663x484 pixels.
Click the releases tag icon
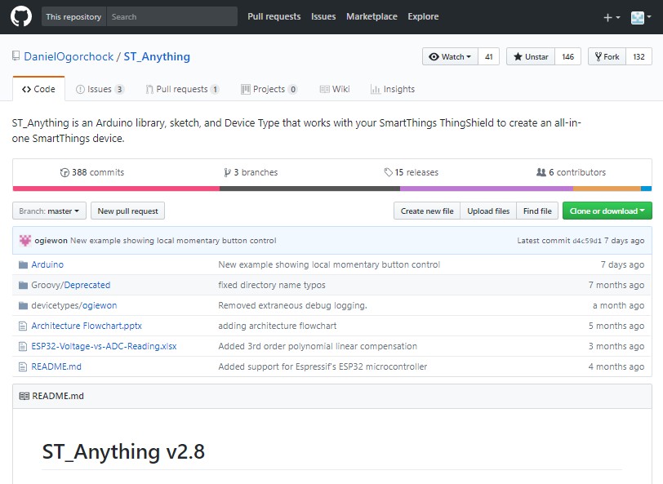pyautogui.click(x=388, y=172)
